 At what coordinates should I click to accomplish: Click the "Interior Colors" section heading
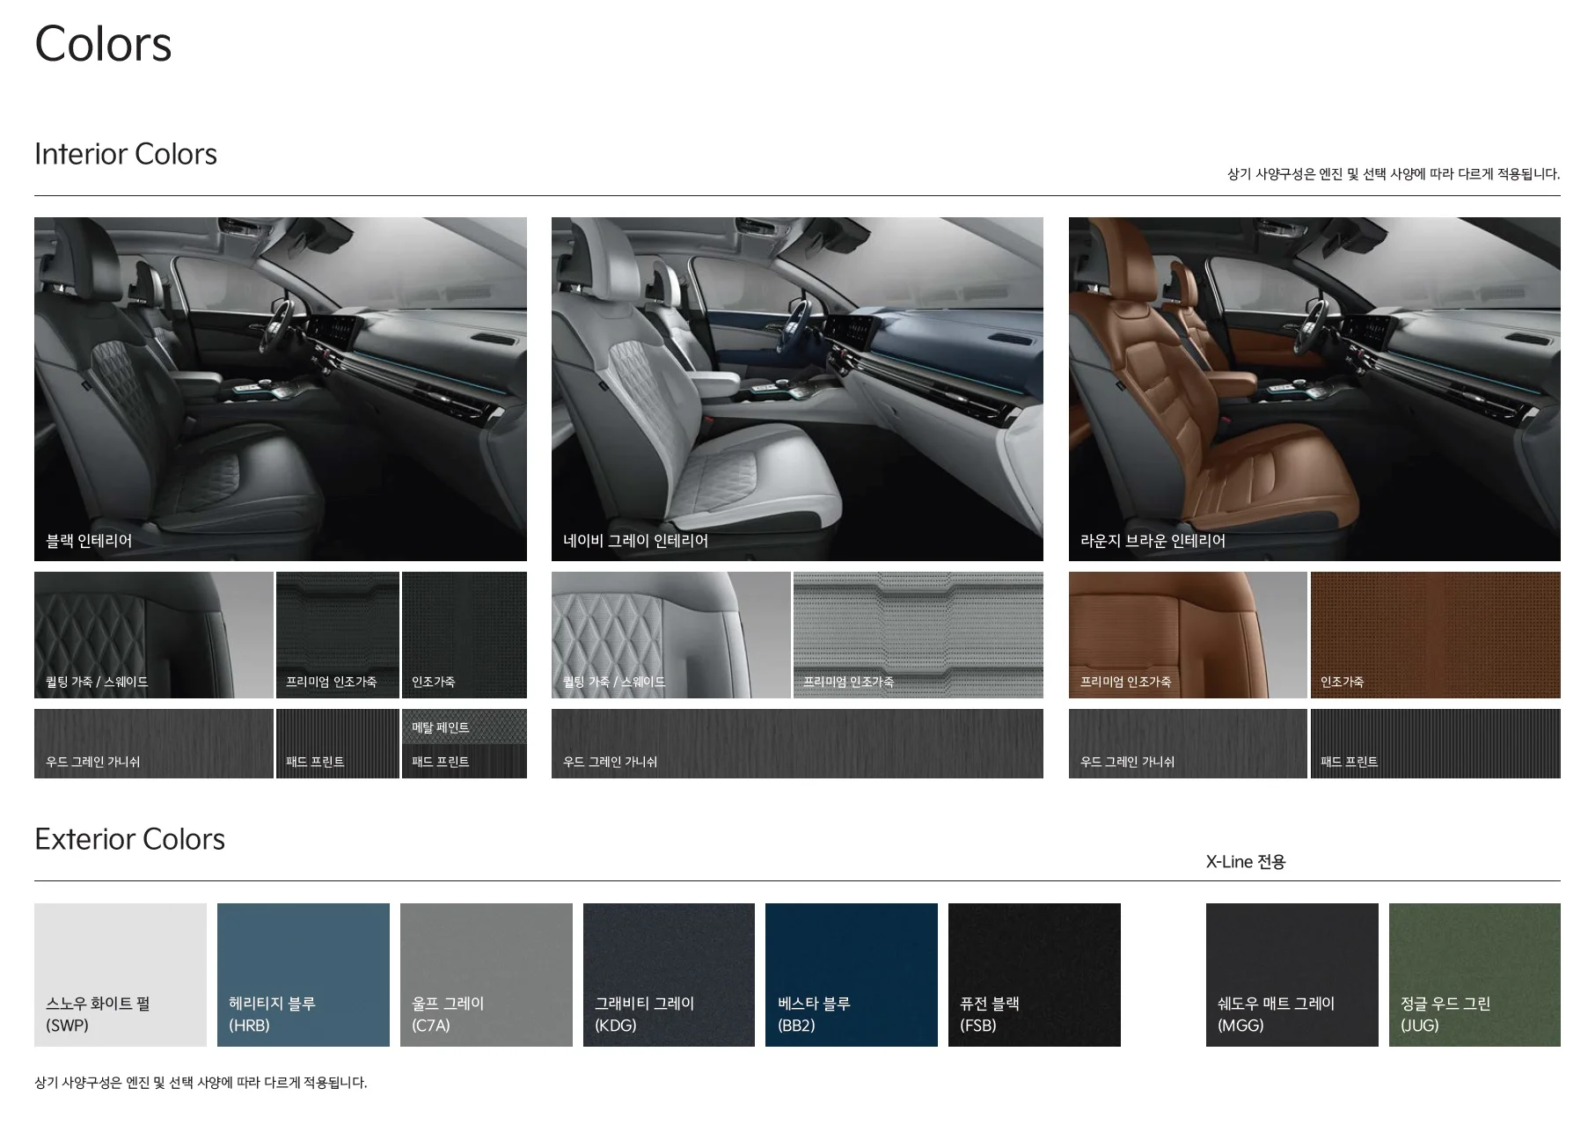tap(126, 154)
